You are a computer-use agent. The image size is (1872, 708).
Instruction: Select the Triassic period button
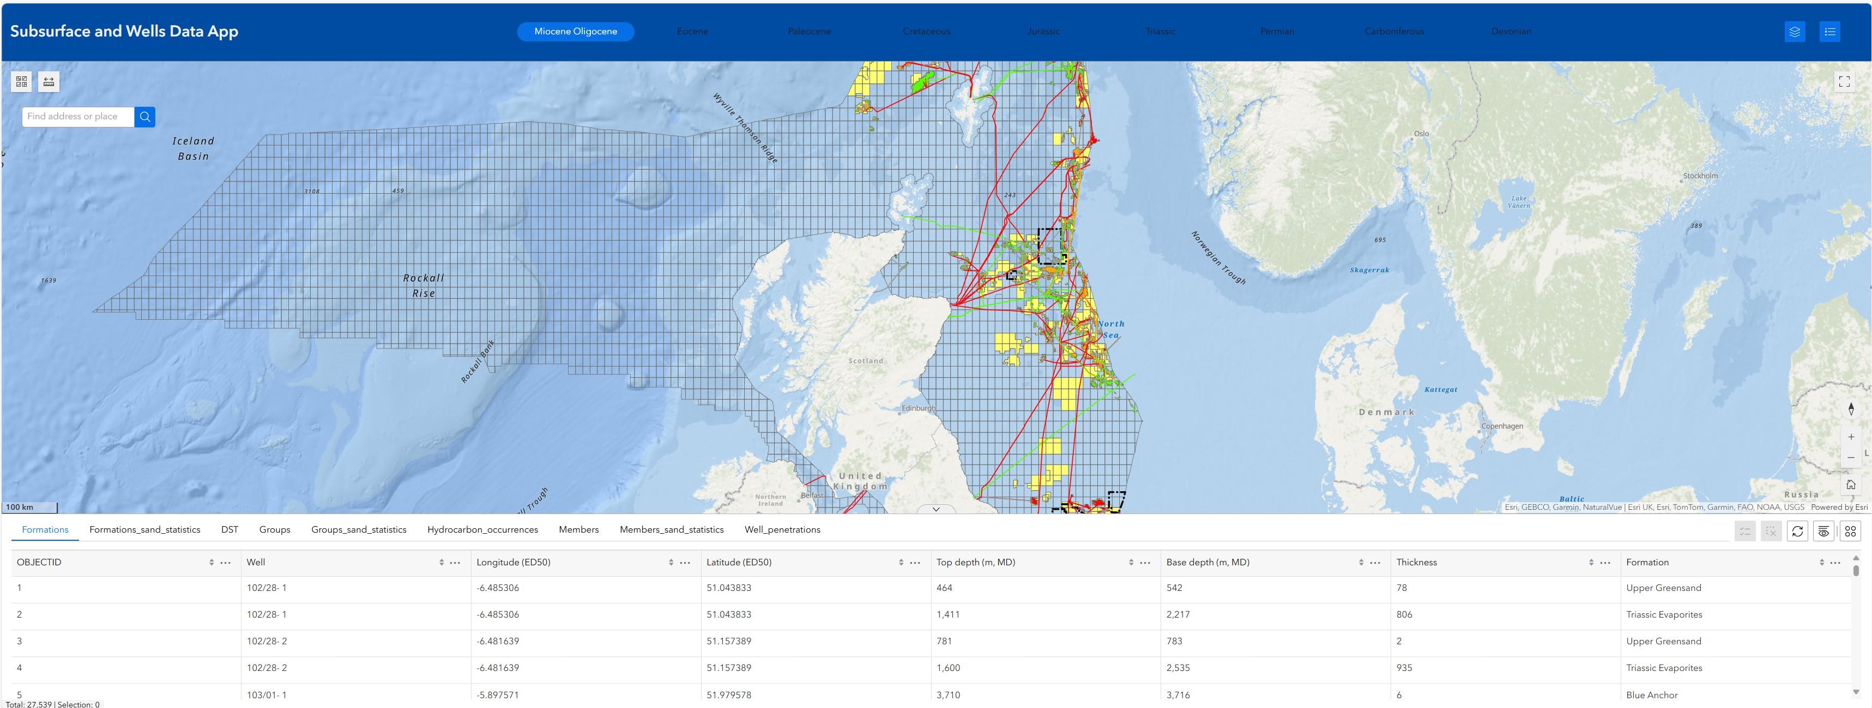(1161, 31)
